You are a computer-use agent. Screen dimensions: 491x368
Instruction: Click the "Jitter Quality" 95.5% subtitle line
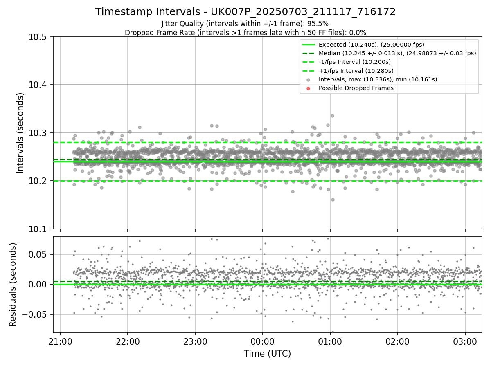point(245,24)
